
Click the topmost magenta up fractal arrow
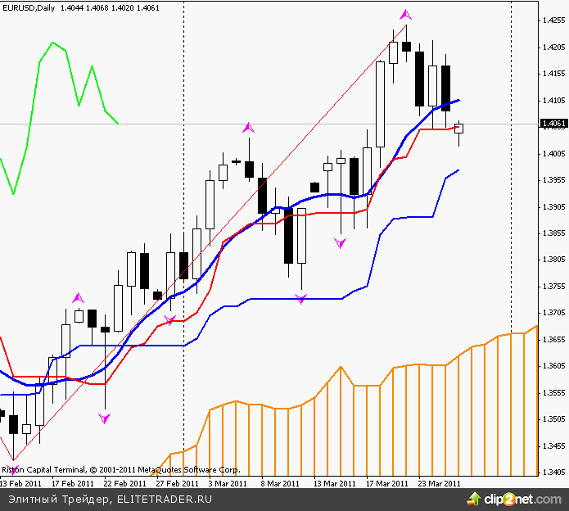(405, 15)
